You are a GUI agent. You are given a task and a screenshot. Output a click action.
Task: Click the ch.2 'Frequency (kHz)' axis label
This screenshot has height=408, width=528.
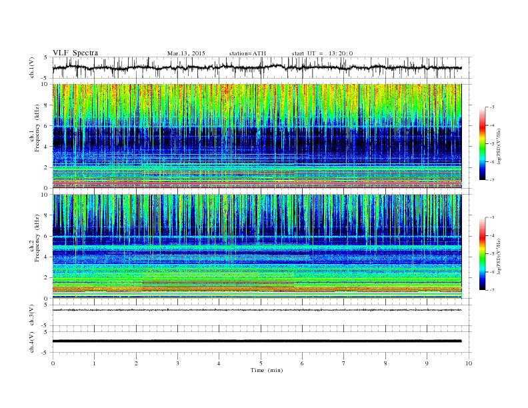tap(37, 238)
